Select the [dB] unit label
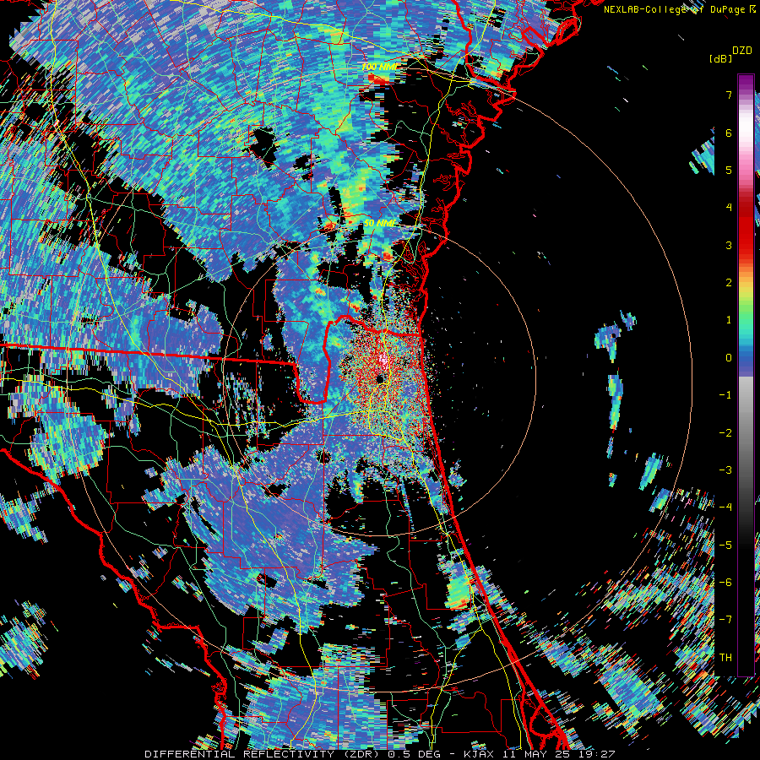Screen dimensions: 760x760 (x=721, y=58)
